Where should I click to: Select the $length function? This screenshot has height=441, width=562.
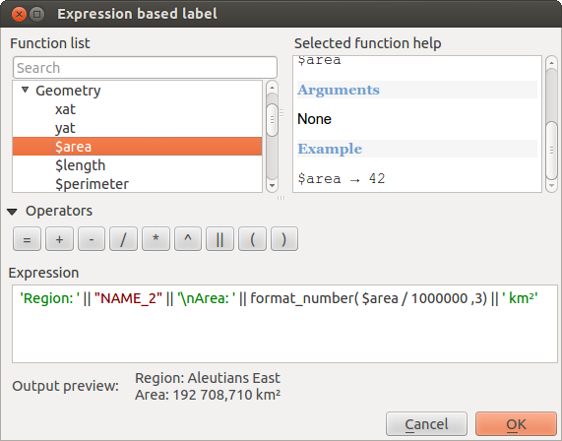(x=81, y=165)
